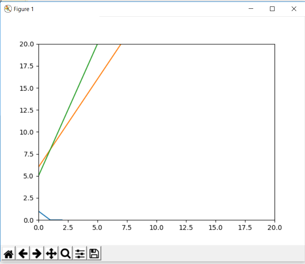Click x-axis label 15.0
Viewport: 305px width, 264px height.
(216, 227)
